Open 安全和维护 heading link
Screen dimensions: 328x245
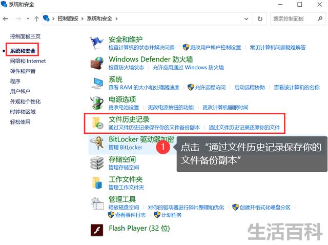point(126,39)
